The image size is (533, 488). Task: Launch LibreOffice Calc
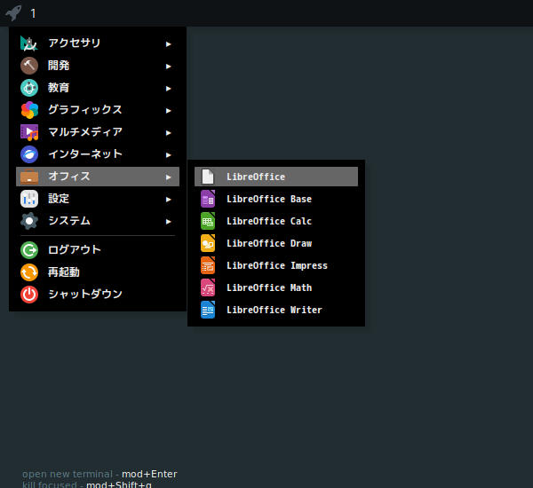pos(276,221)
